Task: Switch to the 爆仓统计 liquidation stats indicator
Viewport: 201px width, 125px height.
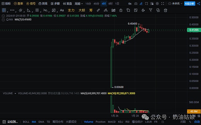Action: 137,122
